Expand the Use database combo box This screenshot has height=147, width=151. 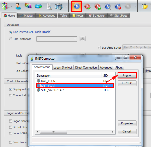click(x=57, y=39)
